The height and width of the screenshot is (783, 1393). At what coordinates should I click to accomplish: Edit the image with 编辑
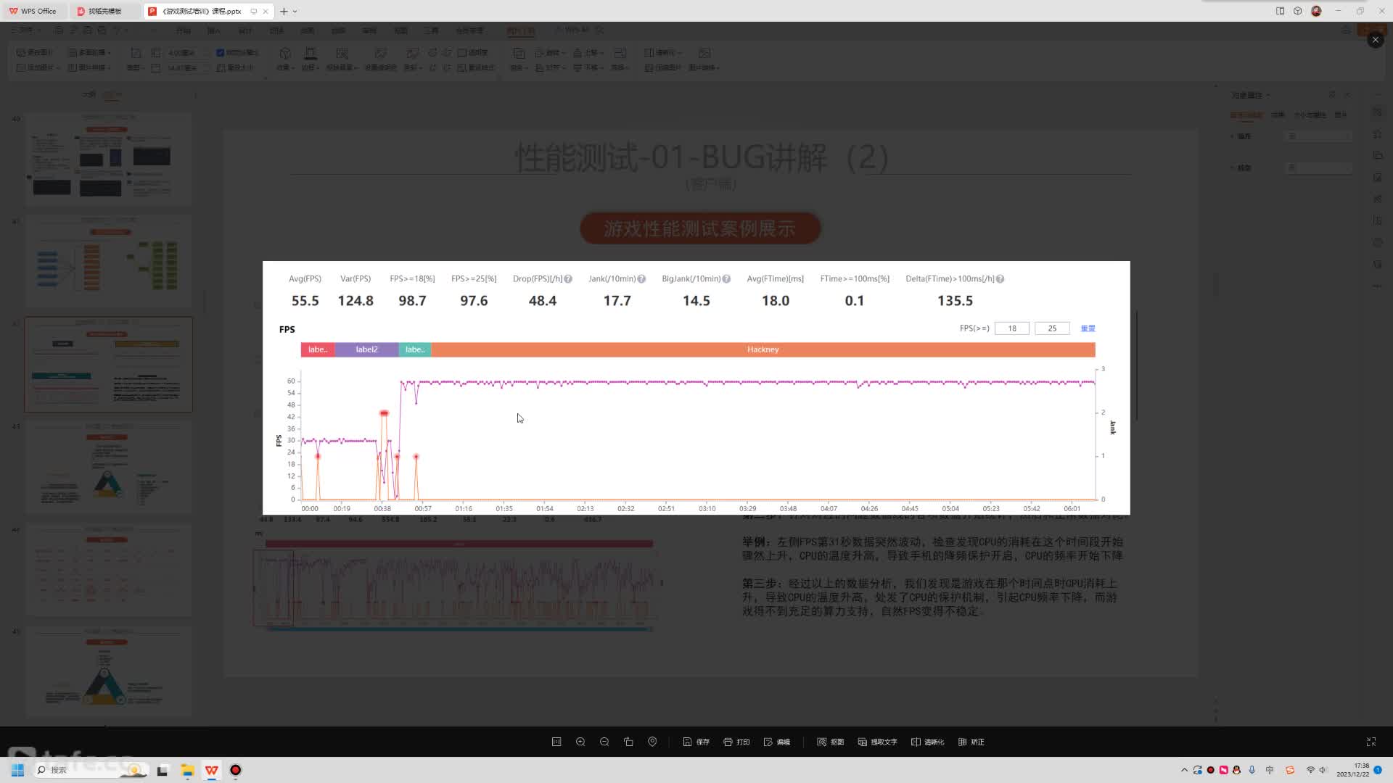coord(777,742)
